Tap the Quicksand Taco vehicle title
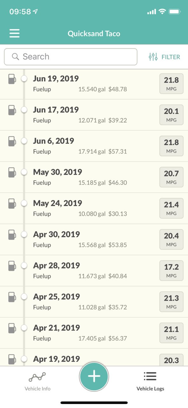Viewport: 188px width, 408px height. pos(94,33)
